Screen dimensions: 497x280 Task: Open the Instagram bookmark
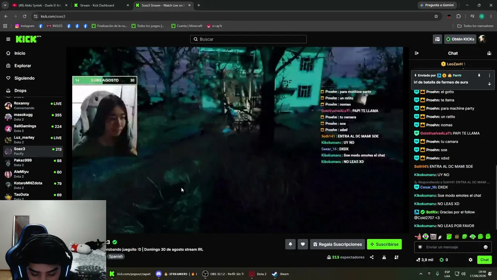point(25,26)
